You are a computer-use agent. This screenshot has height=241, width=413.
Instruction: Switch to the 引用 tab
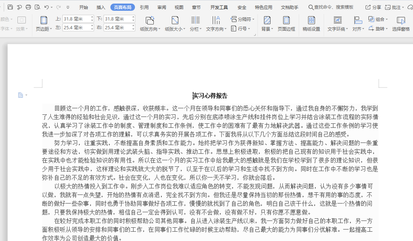click(144, 7)
